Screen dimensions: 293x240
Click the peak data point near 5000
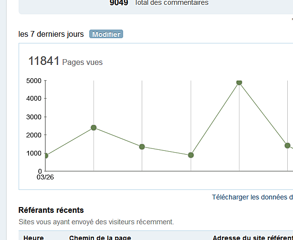tap(239, 83)
